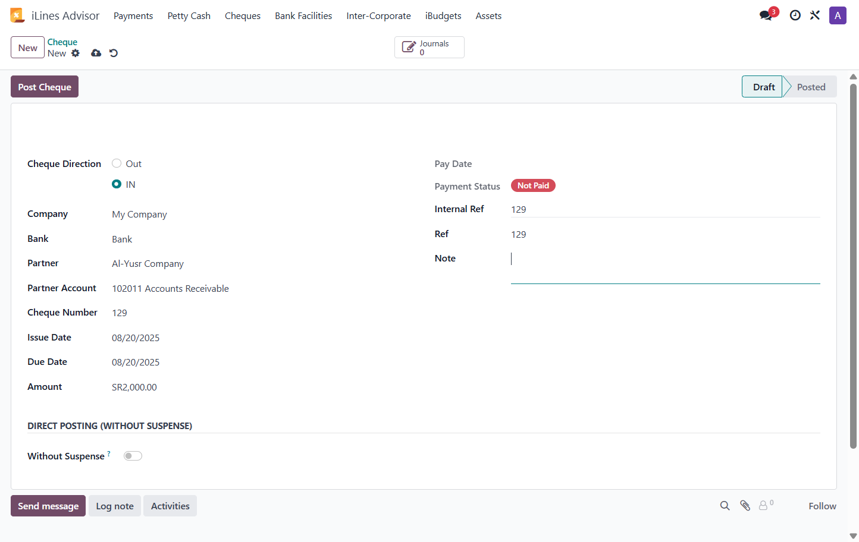Create a new record with New button
The image size is (859, 542).
click(27, 48)
